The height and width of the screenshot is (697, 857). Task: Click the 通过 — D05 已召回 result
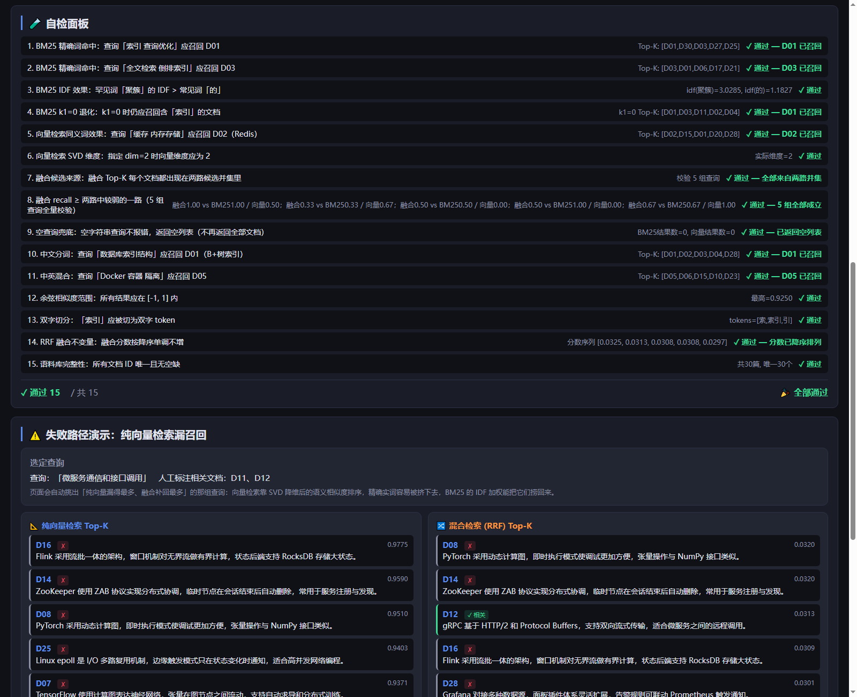pyautogui.click(x=784, y=277)
